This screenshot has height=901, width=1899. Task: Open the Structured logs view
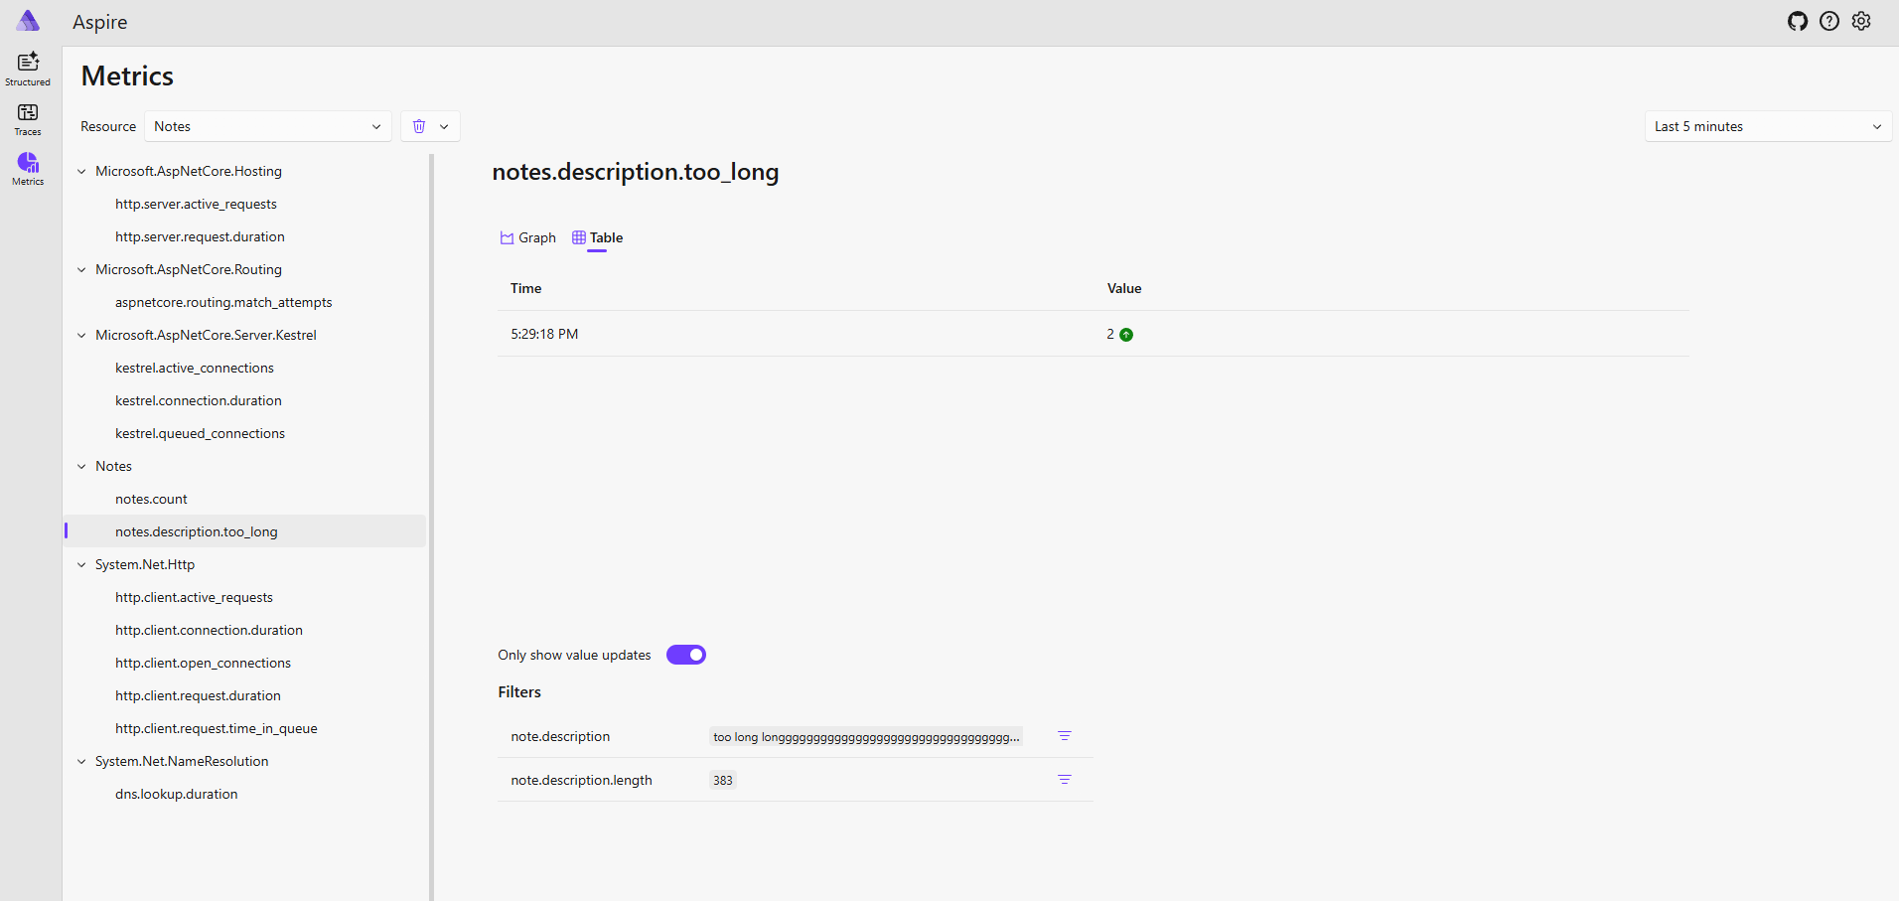[x=27, y=67]
